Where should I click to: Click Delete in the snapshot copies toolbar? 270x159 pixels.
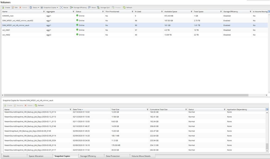point(28,105)
